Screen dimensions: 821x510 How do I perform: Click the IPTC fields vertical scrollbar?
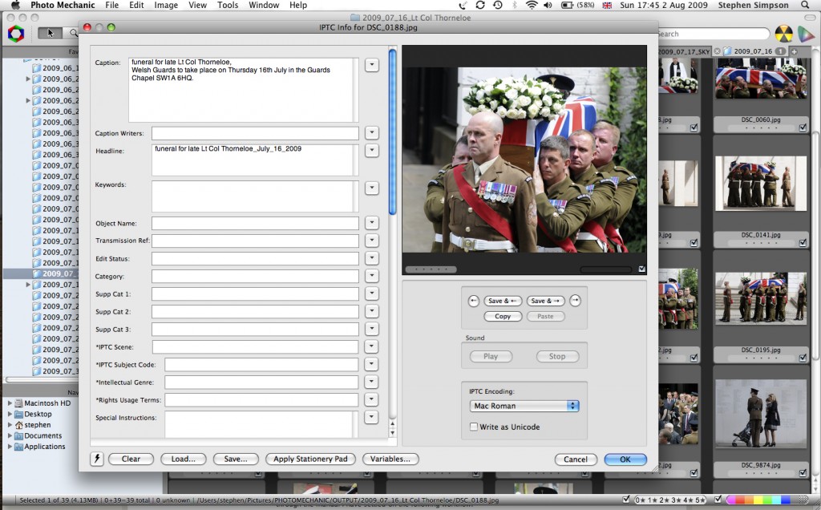click(393, 131)
